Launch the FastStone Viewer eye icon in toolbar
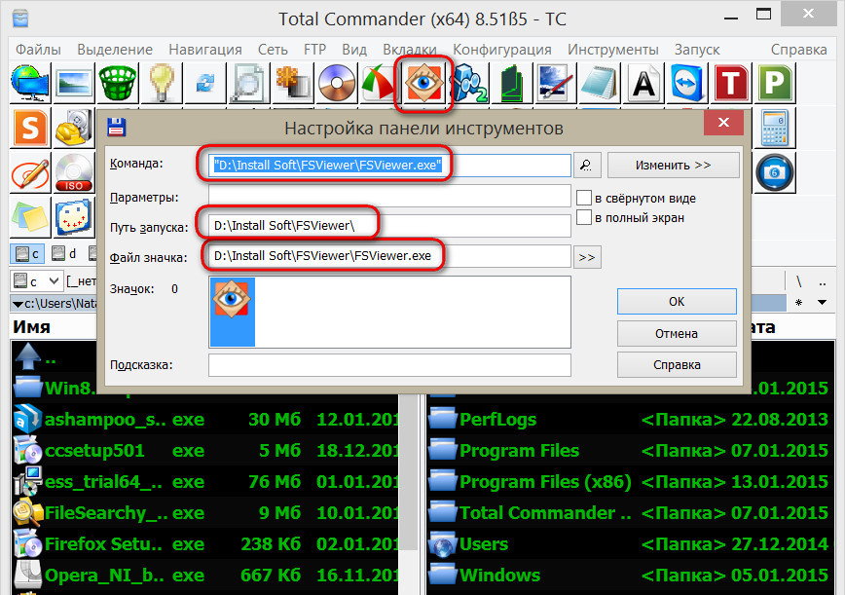 pyautogui.click(x=423, y=84)
